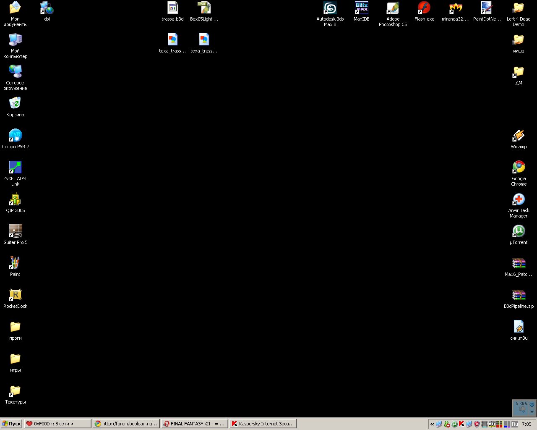
Task: Click the Корзина recycle bin icon
Action: click(16, 104)
